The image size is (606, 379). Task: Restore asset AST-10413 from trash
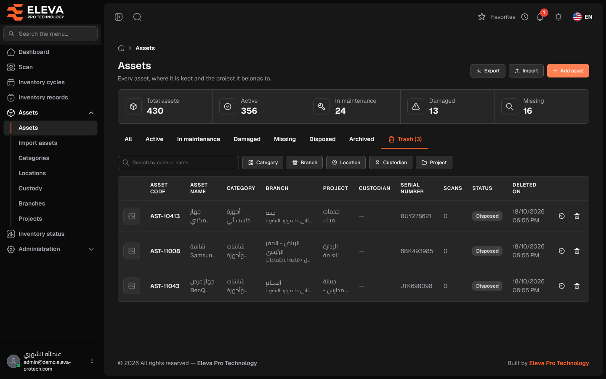pos(562,216)
